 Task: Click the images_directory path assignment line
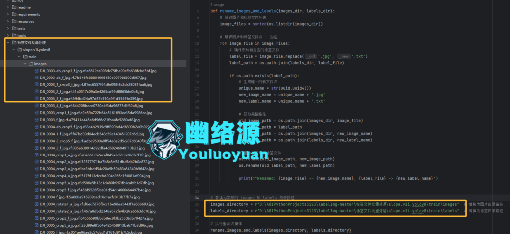pyautogui.click(x=335, y=204)
